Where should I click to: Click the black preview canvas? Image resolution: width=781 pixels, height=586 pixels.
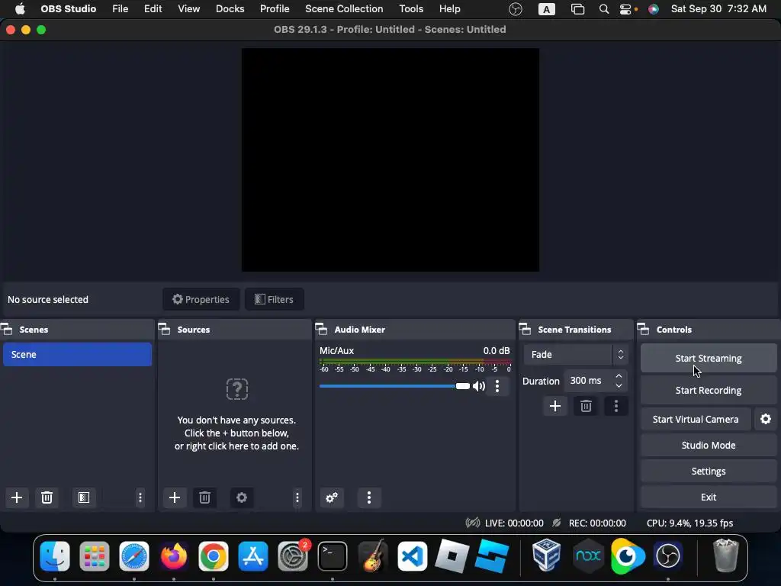[390, 160]
